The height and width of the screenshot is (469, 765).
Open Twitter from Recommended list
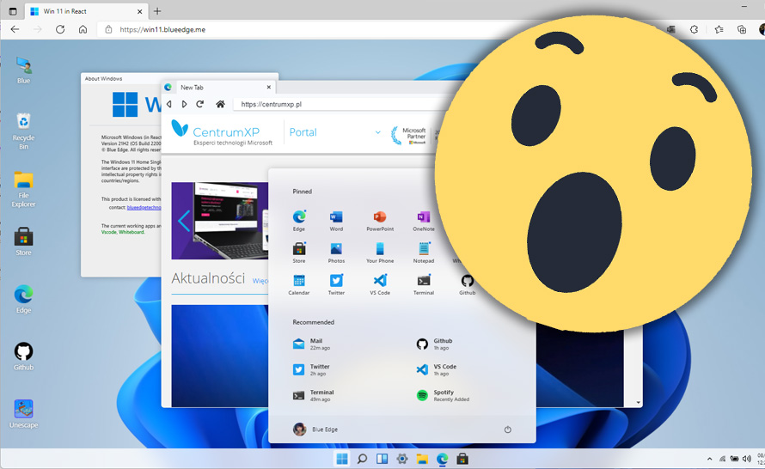pos(311,370)
